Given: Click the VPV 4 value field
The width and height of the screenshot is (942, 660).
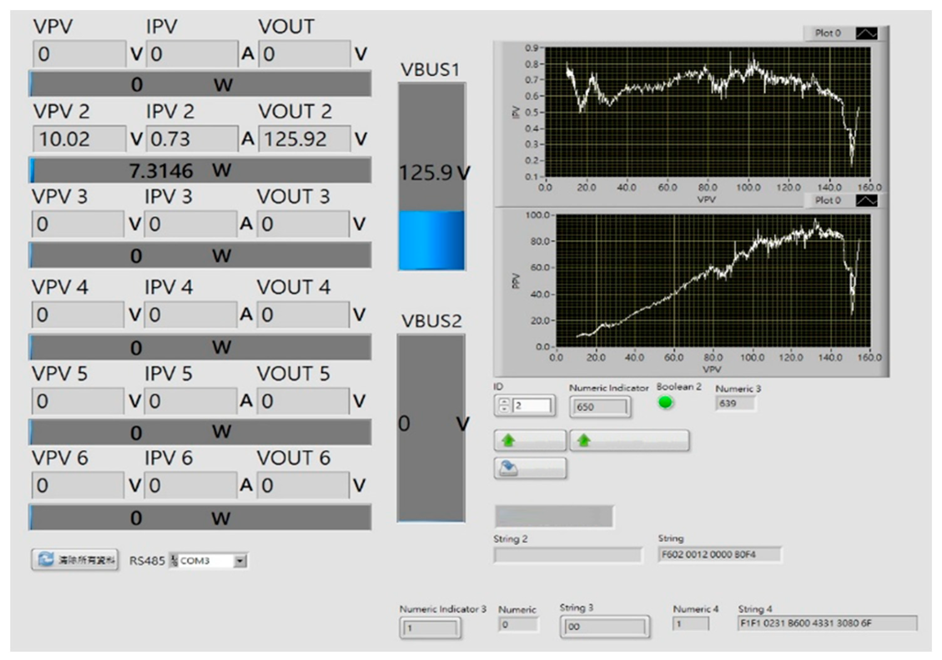Looking at the screenshot, I should tap(78, 314).
